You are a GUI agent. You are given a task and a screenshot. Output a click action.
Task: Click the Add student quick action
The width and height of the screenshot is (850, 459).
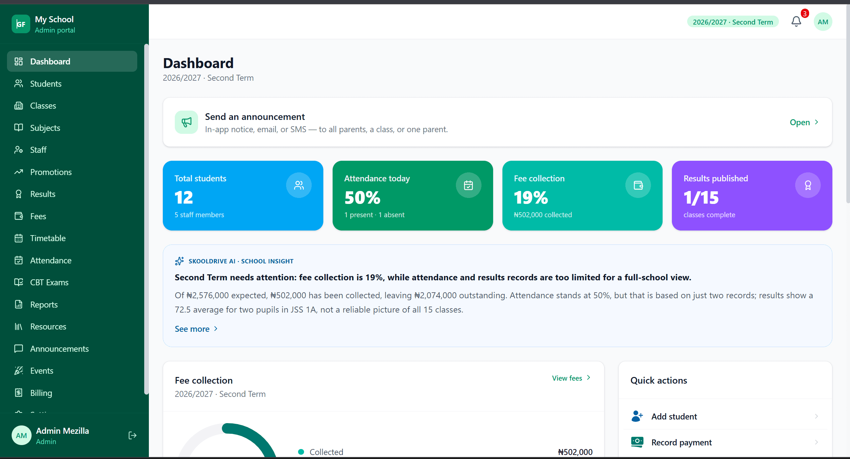click(x=725, y=416)
